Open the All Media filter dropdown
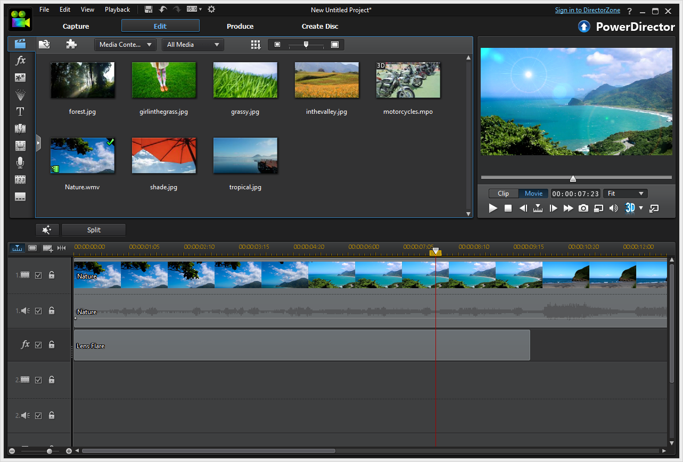This screenshot has width=683, height=462. [x=193, y=45]
